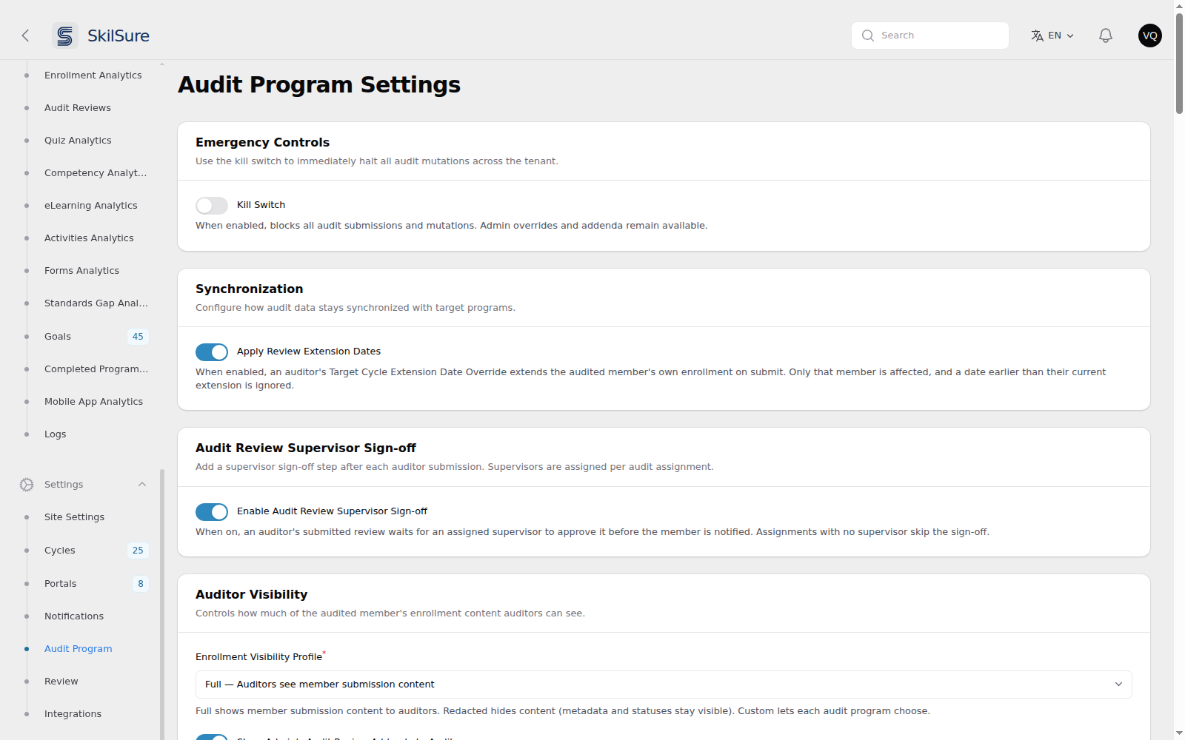The width and height of the screenshot is (1185, 740).
Task: Click the Audit Program Settings title
Action: pyautogui.click(x=319, y=84)
